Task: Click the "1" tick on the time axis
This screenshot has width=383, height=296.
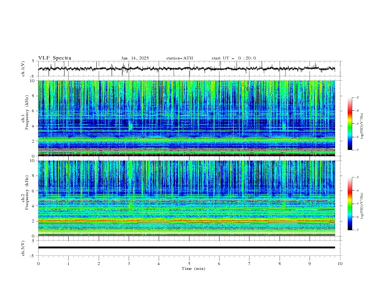Action: (x=68, y=264)
